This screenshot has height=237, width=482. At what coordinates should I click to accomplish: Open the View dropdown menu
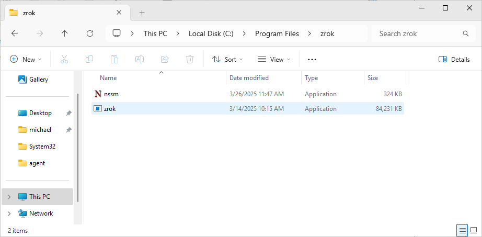(x=274, y=59)
